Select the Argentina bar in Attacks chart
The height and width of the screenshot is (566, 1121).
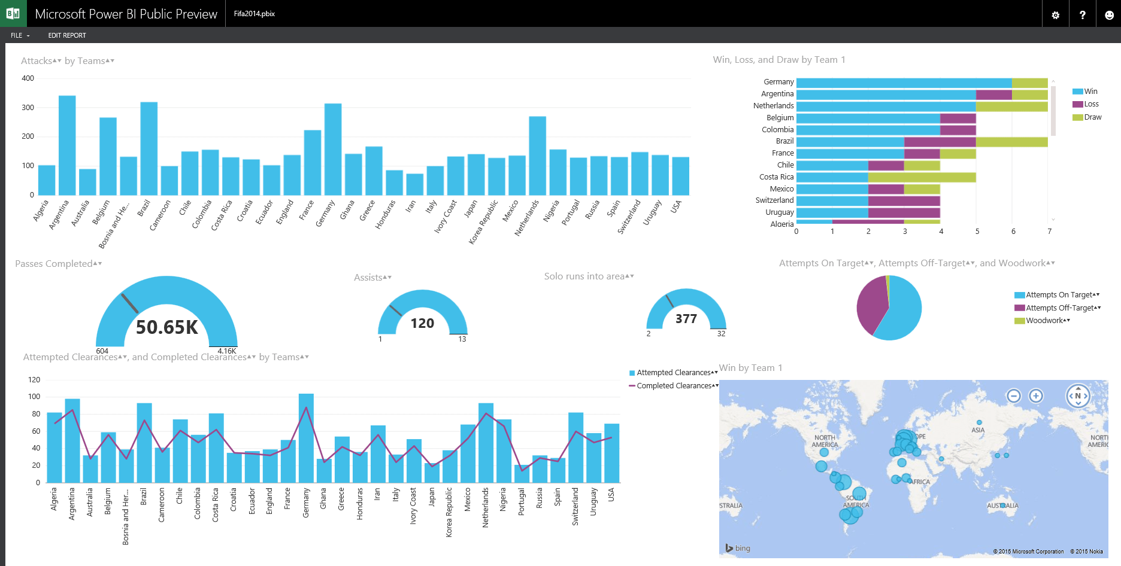click(67, 145)
